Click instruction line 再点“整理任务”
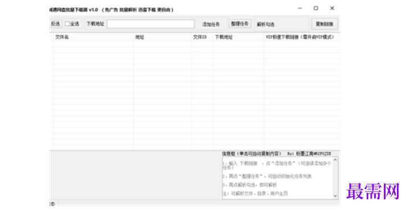The height and width of the screenshot is (209, 410). [267, 176]
